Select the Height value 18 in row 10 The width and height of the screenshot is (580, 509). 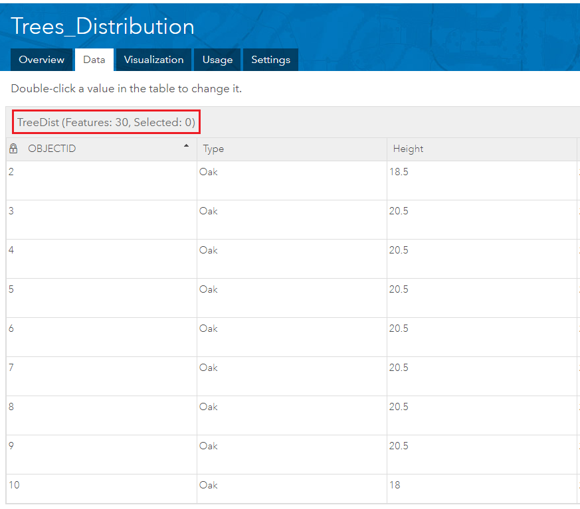coord(395,485)
